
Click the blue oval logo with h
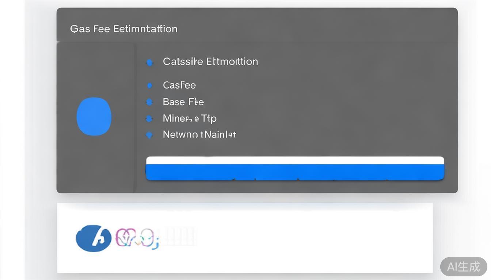coord(94,238)
